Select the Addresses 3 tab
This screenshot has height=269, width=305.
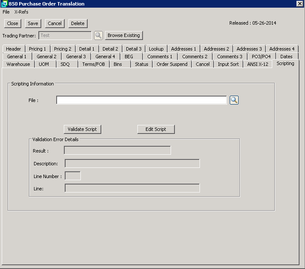(249, 49)
